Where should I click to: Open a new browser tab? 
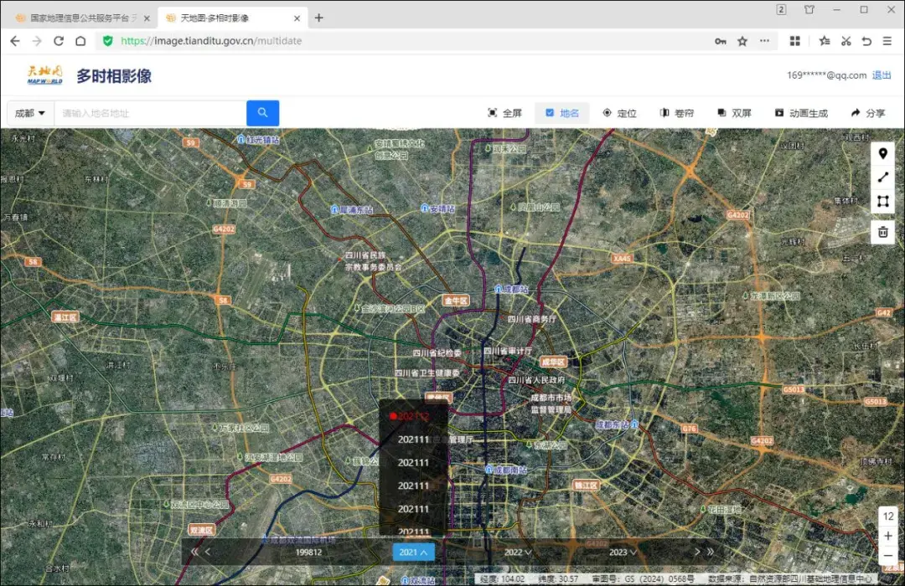tap(318, 18)
